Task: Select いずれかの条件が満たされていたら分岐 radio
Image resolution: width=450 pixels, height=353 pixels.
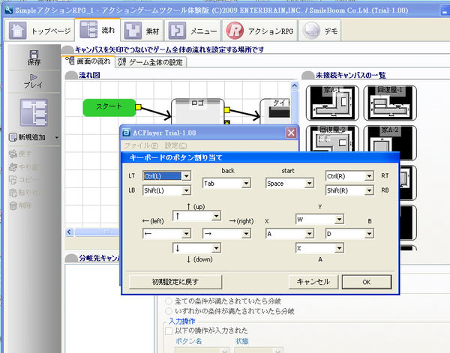Action: [169, 311]
